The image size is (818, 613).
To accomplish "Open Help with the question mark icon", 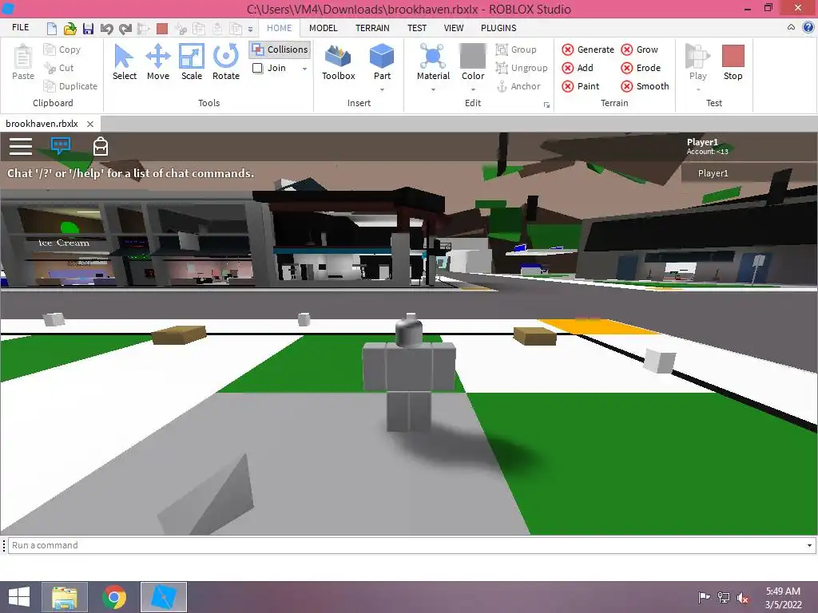I will (808, 28).
